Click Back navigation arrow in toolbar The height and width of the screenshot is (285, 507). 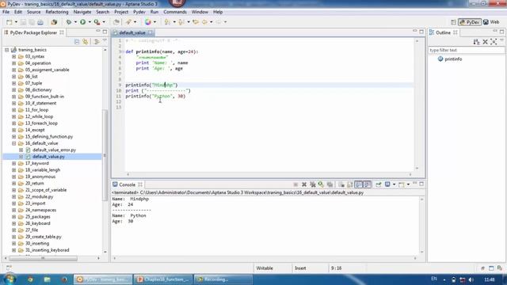pos(204,22)
